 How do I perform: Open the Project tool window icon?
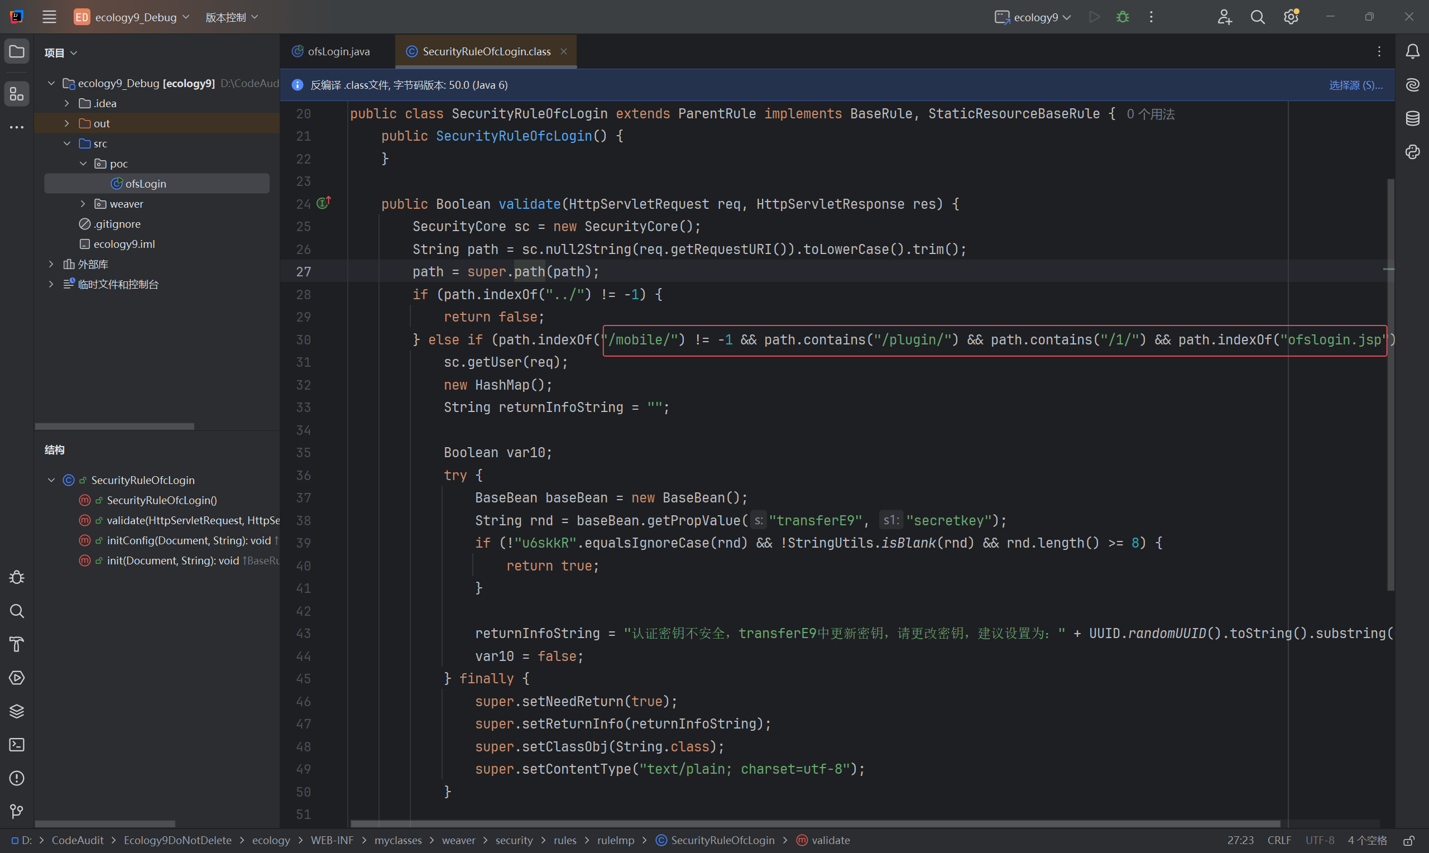[x=17, y=52]
